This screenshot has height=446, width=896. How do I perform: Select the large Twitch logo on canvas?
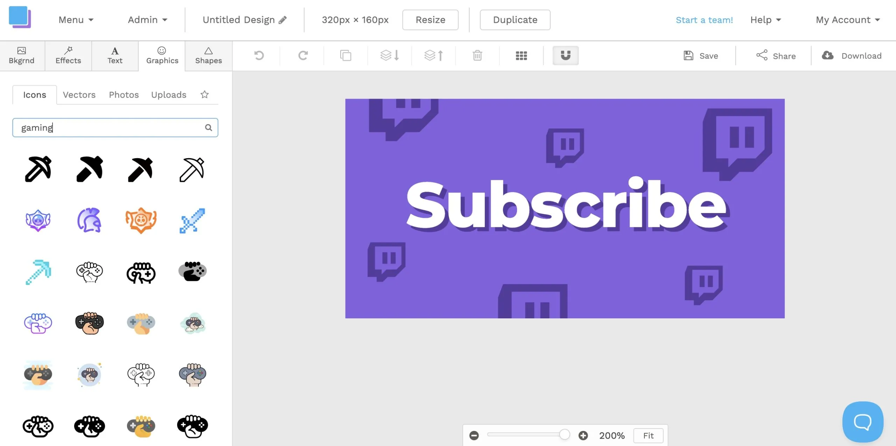(x=737, y=144)
